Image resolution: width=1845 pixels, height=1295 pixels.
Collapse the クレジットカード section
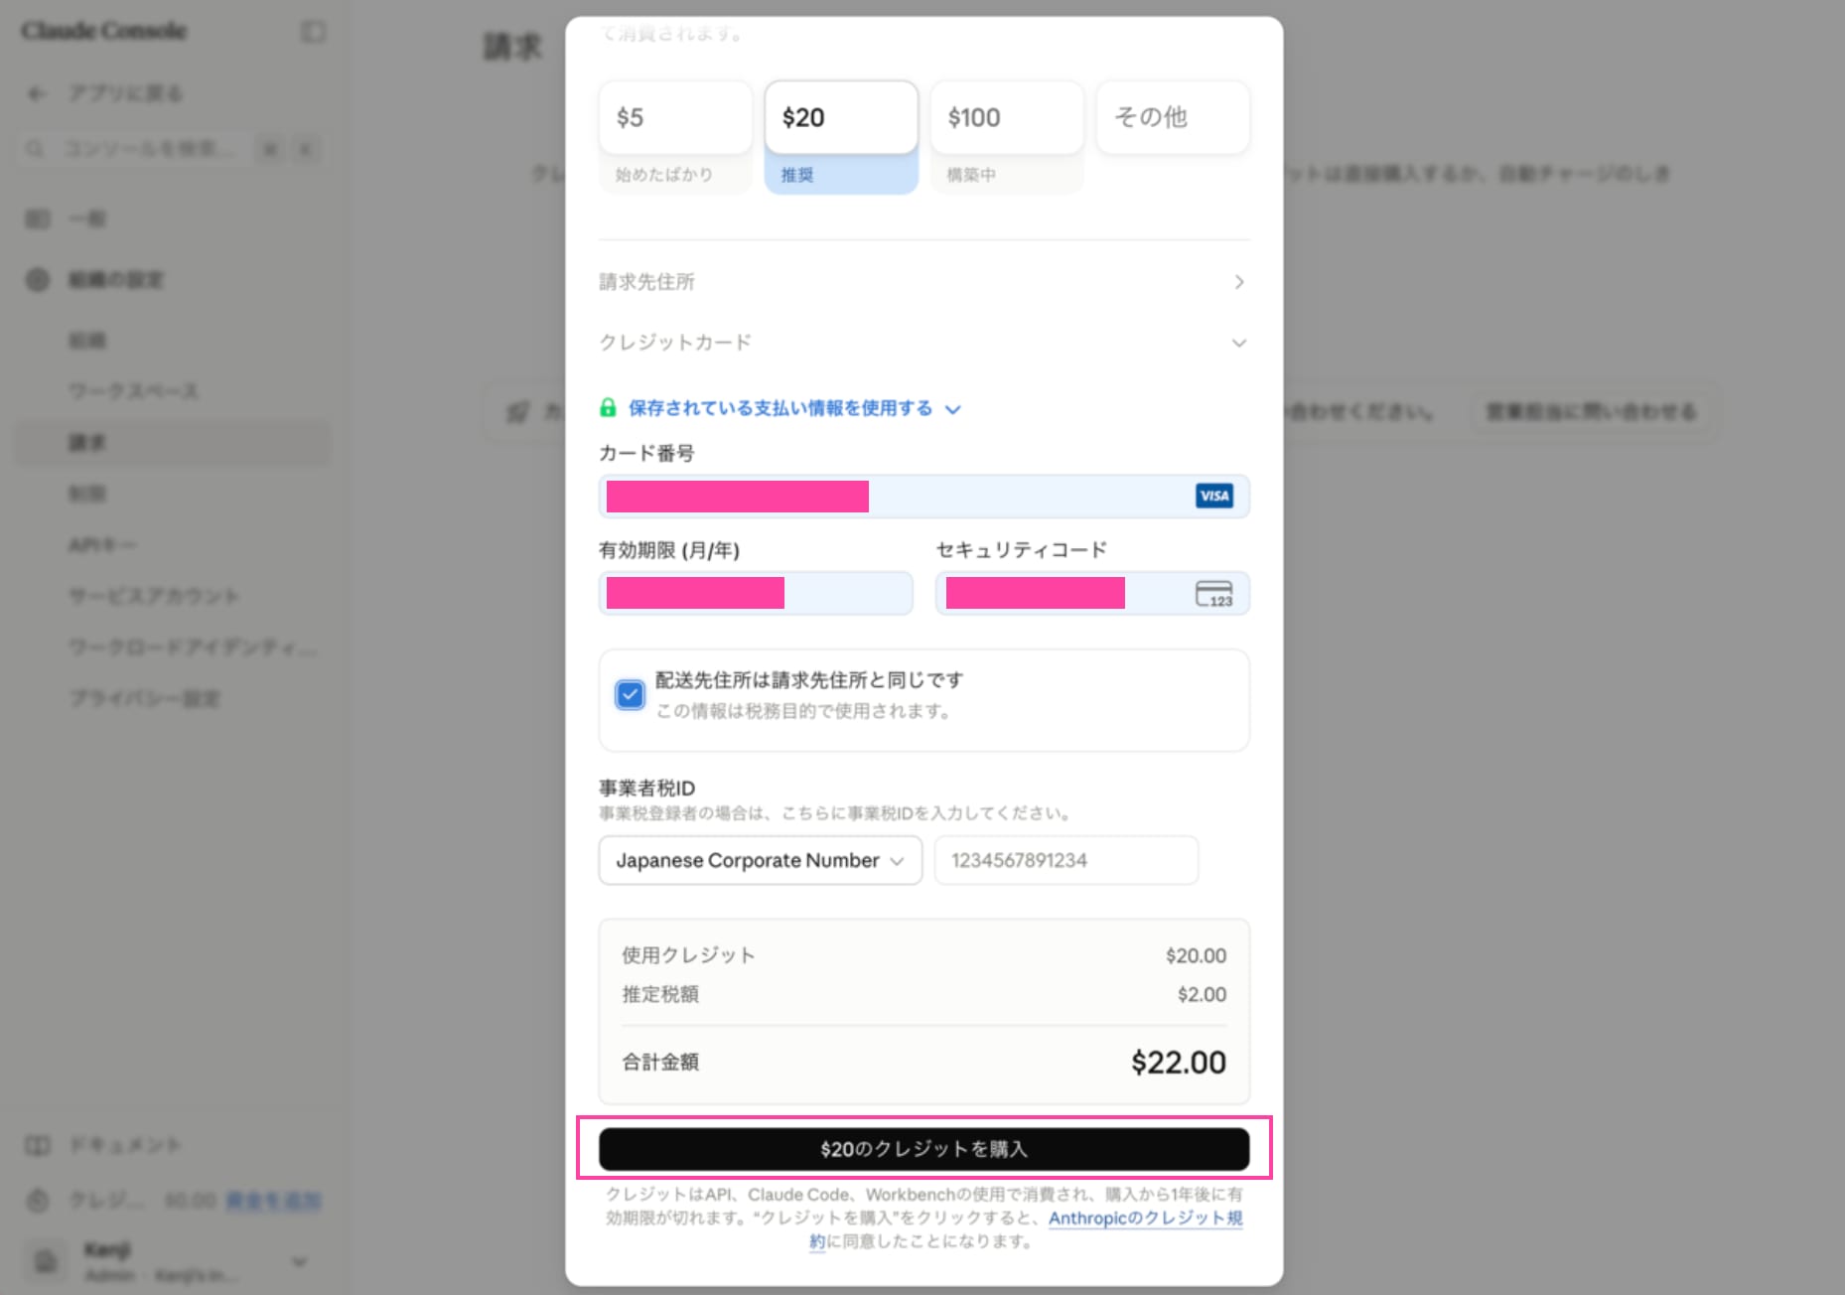(923, 343)
